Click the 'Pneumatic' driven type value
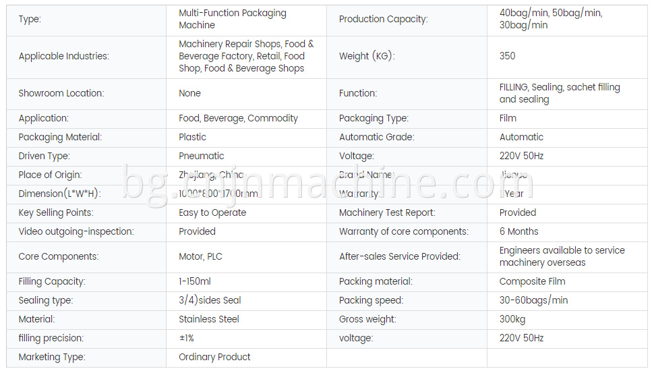 pos(201,156)
